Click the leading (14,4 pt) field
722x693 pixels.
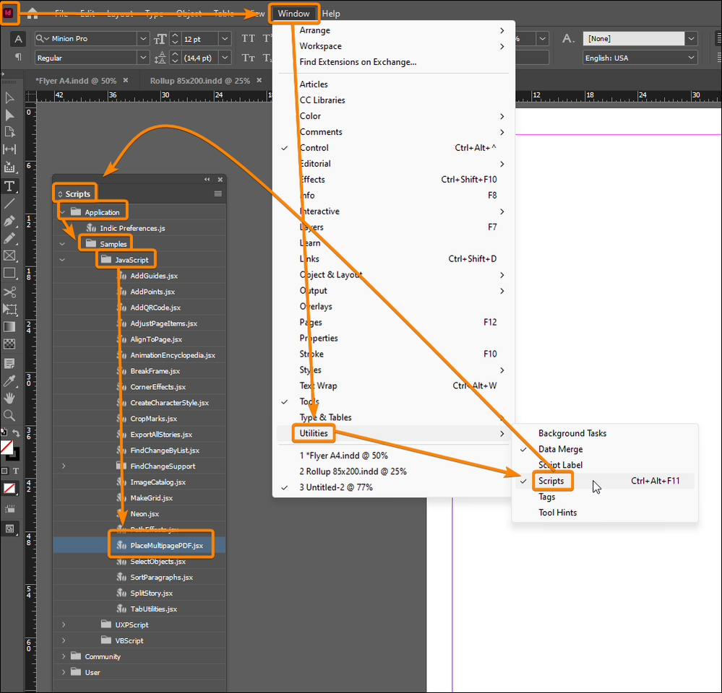coord(200,58)
